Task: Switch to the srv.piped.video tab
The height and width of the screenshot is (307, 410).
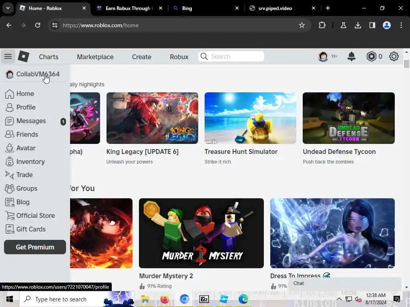Action: coord(282,8)
